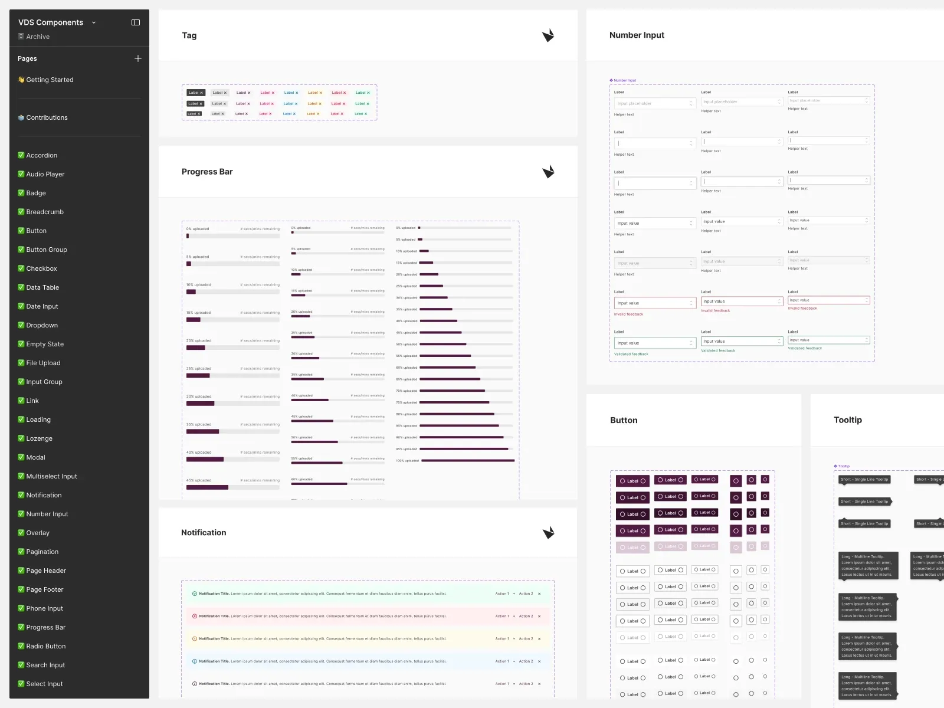Click the blue info icon in notification
Screen dimensions: 944x708
tap(195, 661)
